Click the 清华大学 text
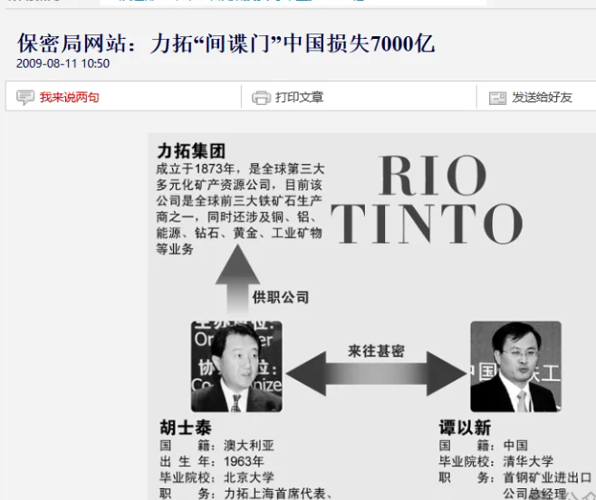 [528, 462]
